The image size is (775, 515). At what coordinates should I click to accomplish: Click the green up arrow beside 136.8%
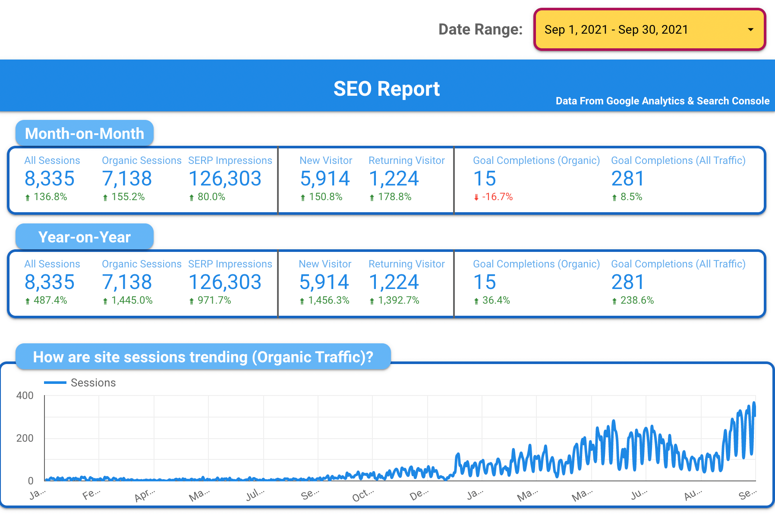pyautogui.click(x=28, y=198)
